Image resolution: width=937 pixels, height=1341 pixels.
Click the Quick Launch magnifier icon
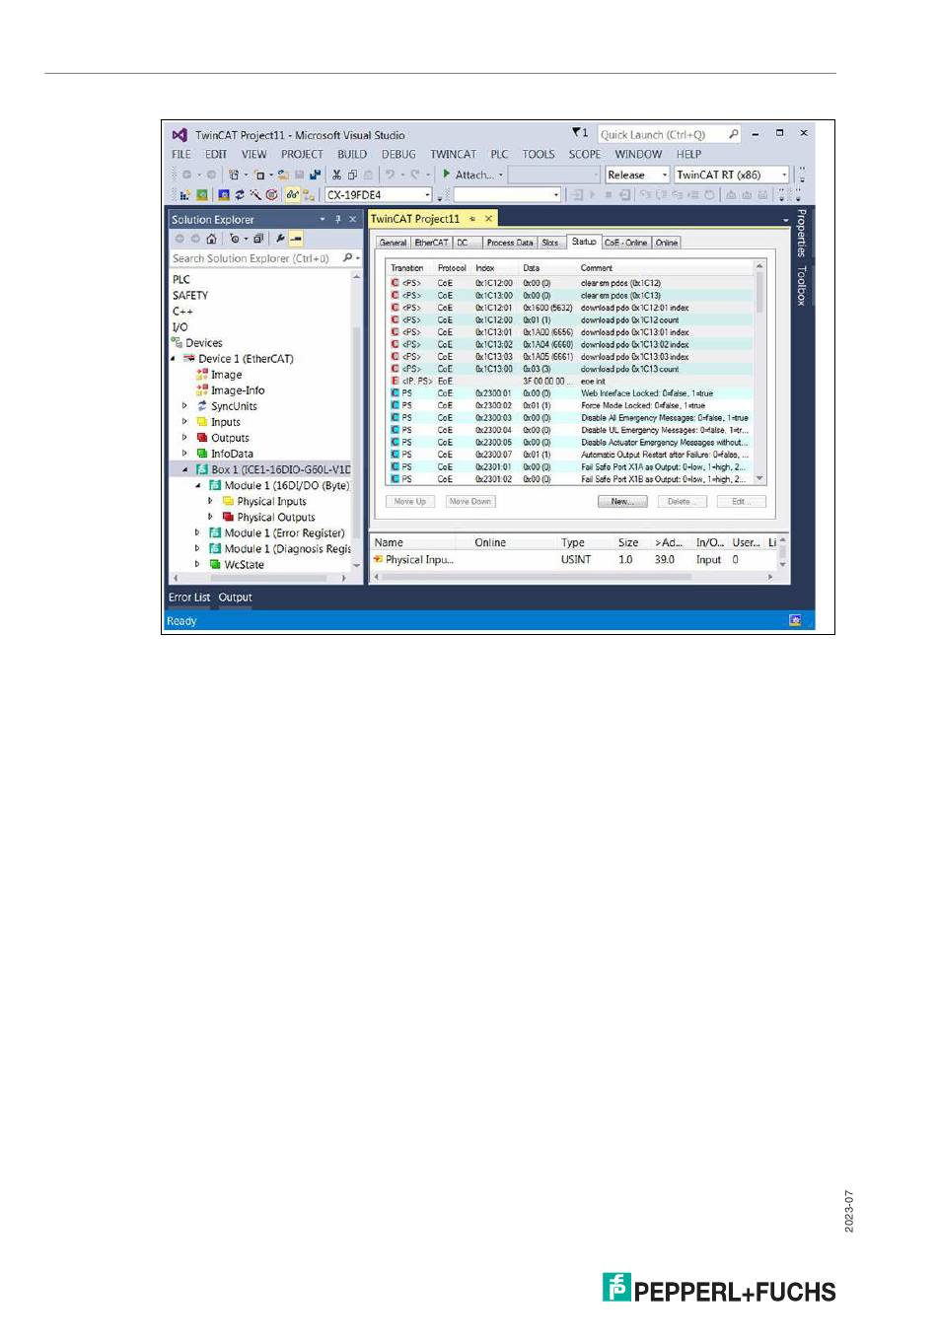733,134
